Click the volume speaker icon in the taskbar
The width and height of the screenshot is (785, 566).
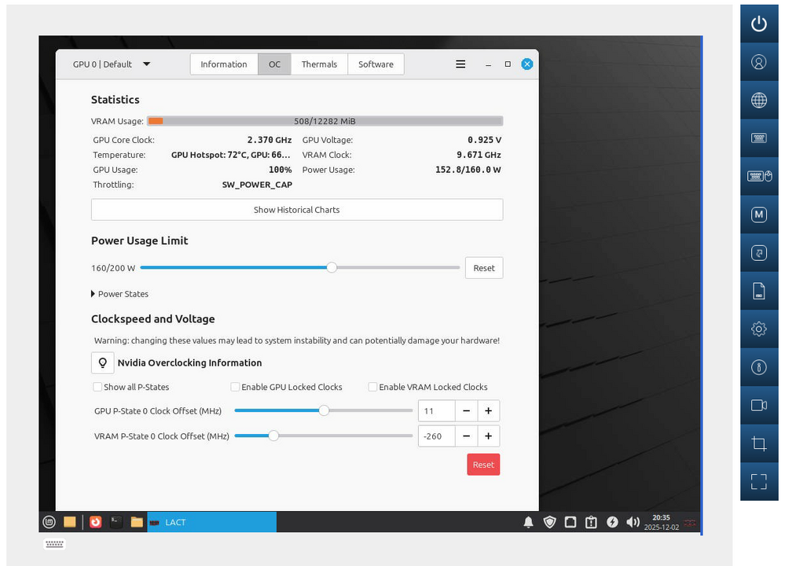pyautogui.click(x=633, y=522)
